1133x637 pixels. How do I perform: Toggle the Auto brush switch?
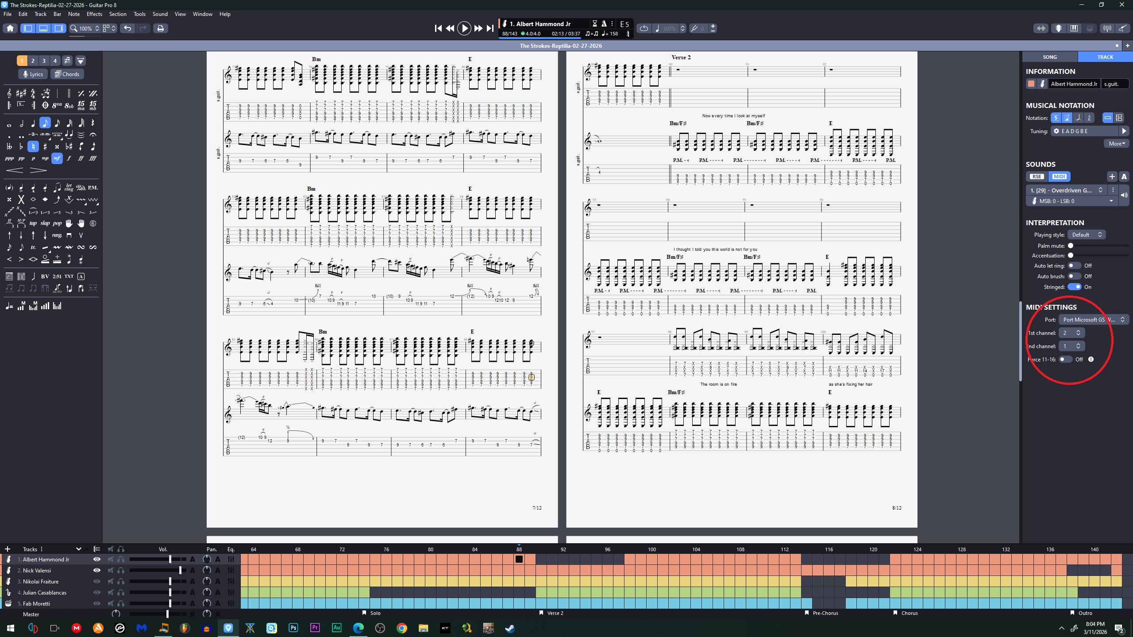pyautogui.click(x=1074, y=276)
